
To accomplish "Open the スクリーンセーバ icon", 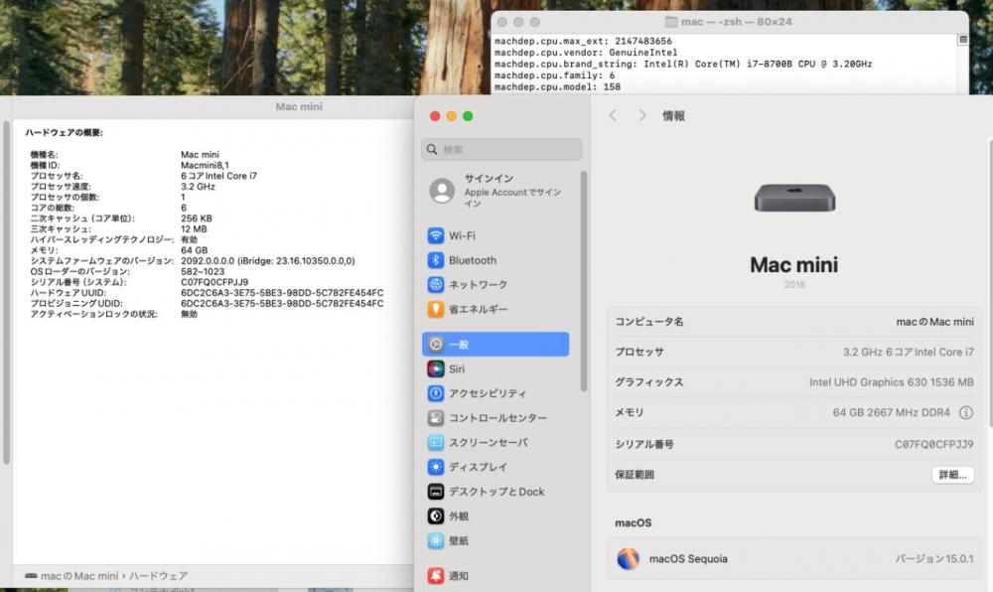I will click(436, 443).
